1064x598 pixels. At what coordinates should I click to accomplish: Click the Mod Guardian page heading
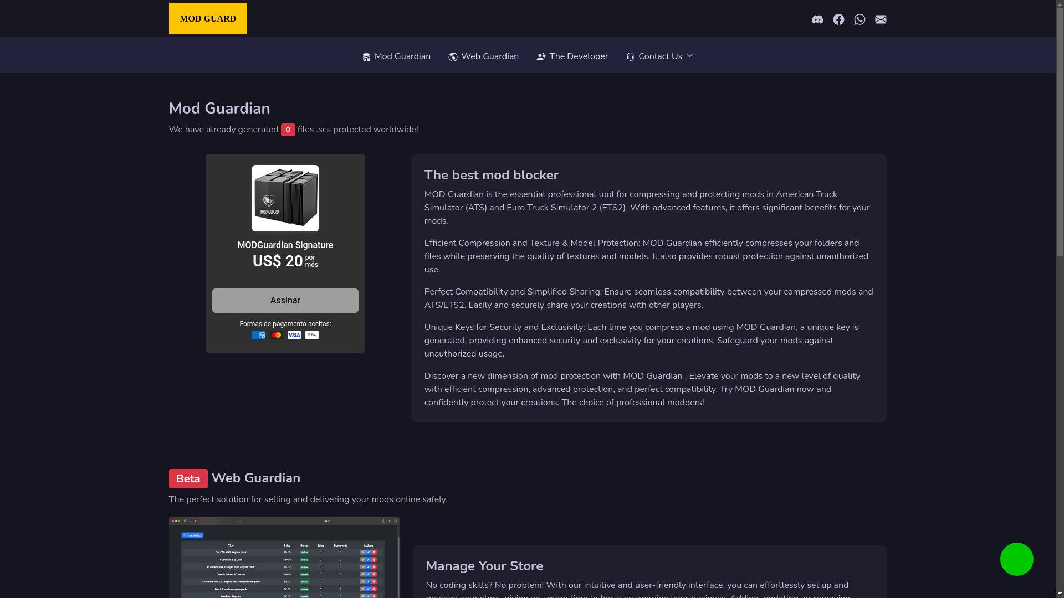coord(219,109)
